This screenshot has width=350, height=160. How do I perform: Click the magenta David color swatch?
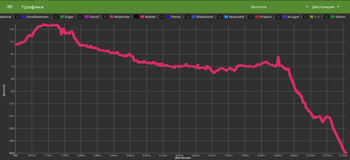point(86,17)
